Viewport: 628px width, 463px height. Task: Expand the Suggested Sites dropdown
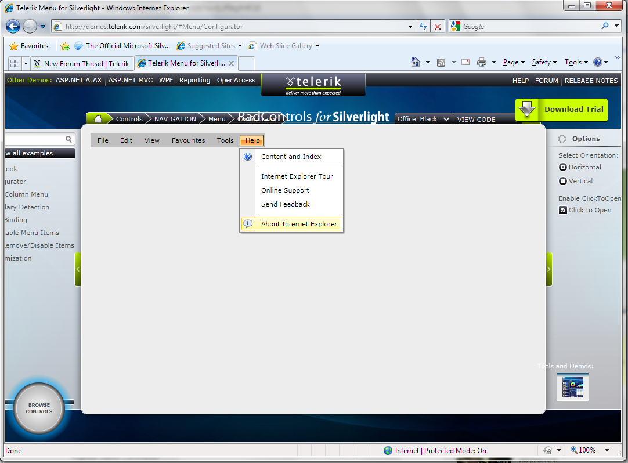[x=240, y=46]
